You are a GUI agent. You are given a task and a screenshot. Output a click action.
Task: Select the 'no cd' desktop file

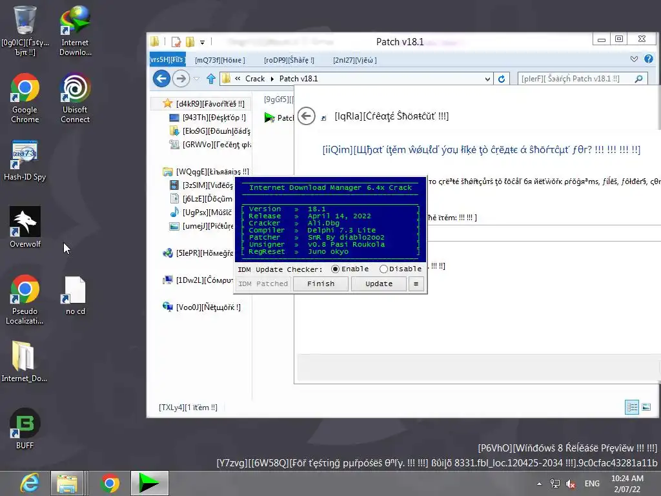(x=75, y=295)
